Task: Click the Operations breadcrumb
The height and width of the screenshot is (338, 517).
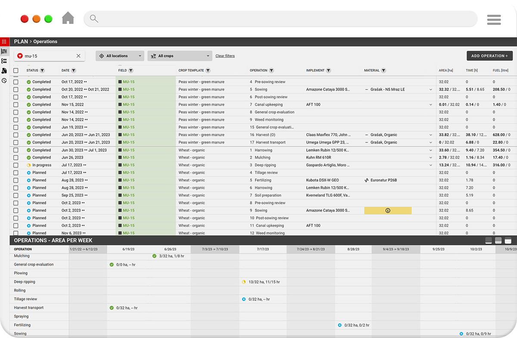Action: pos(45,42)
